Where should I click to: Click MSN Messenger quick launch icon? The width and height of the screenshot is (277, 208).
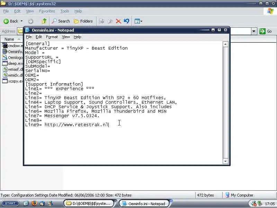(x=51, y=203)
